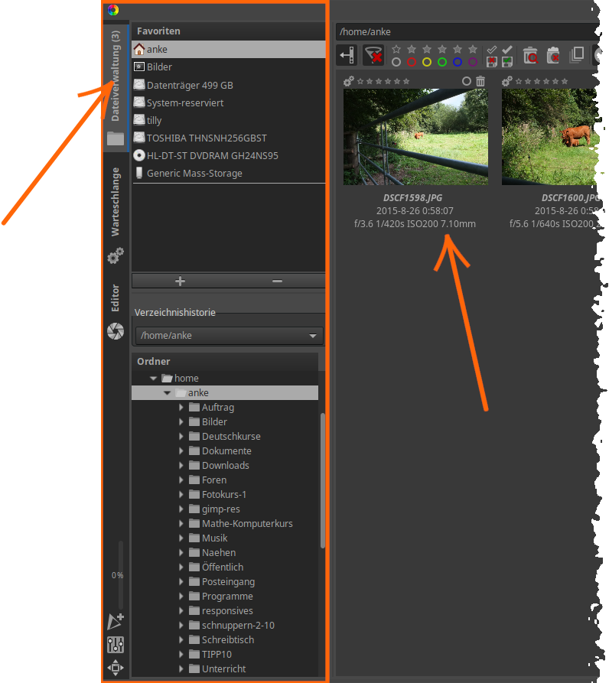The width and height of the screenshot is (609, 683).
Task: Select Bilder in Favoriten list
Action: coord(228,67)
